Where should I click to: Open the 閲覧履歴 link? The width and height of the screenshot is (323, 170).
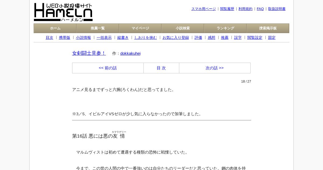[227, 9]
